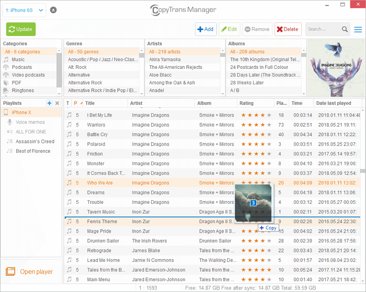
Task: Sort tracks by Rating column header
Action: click(247, 103)
